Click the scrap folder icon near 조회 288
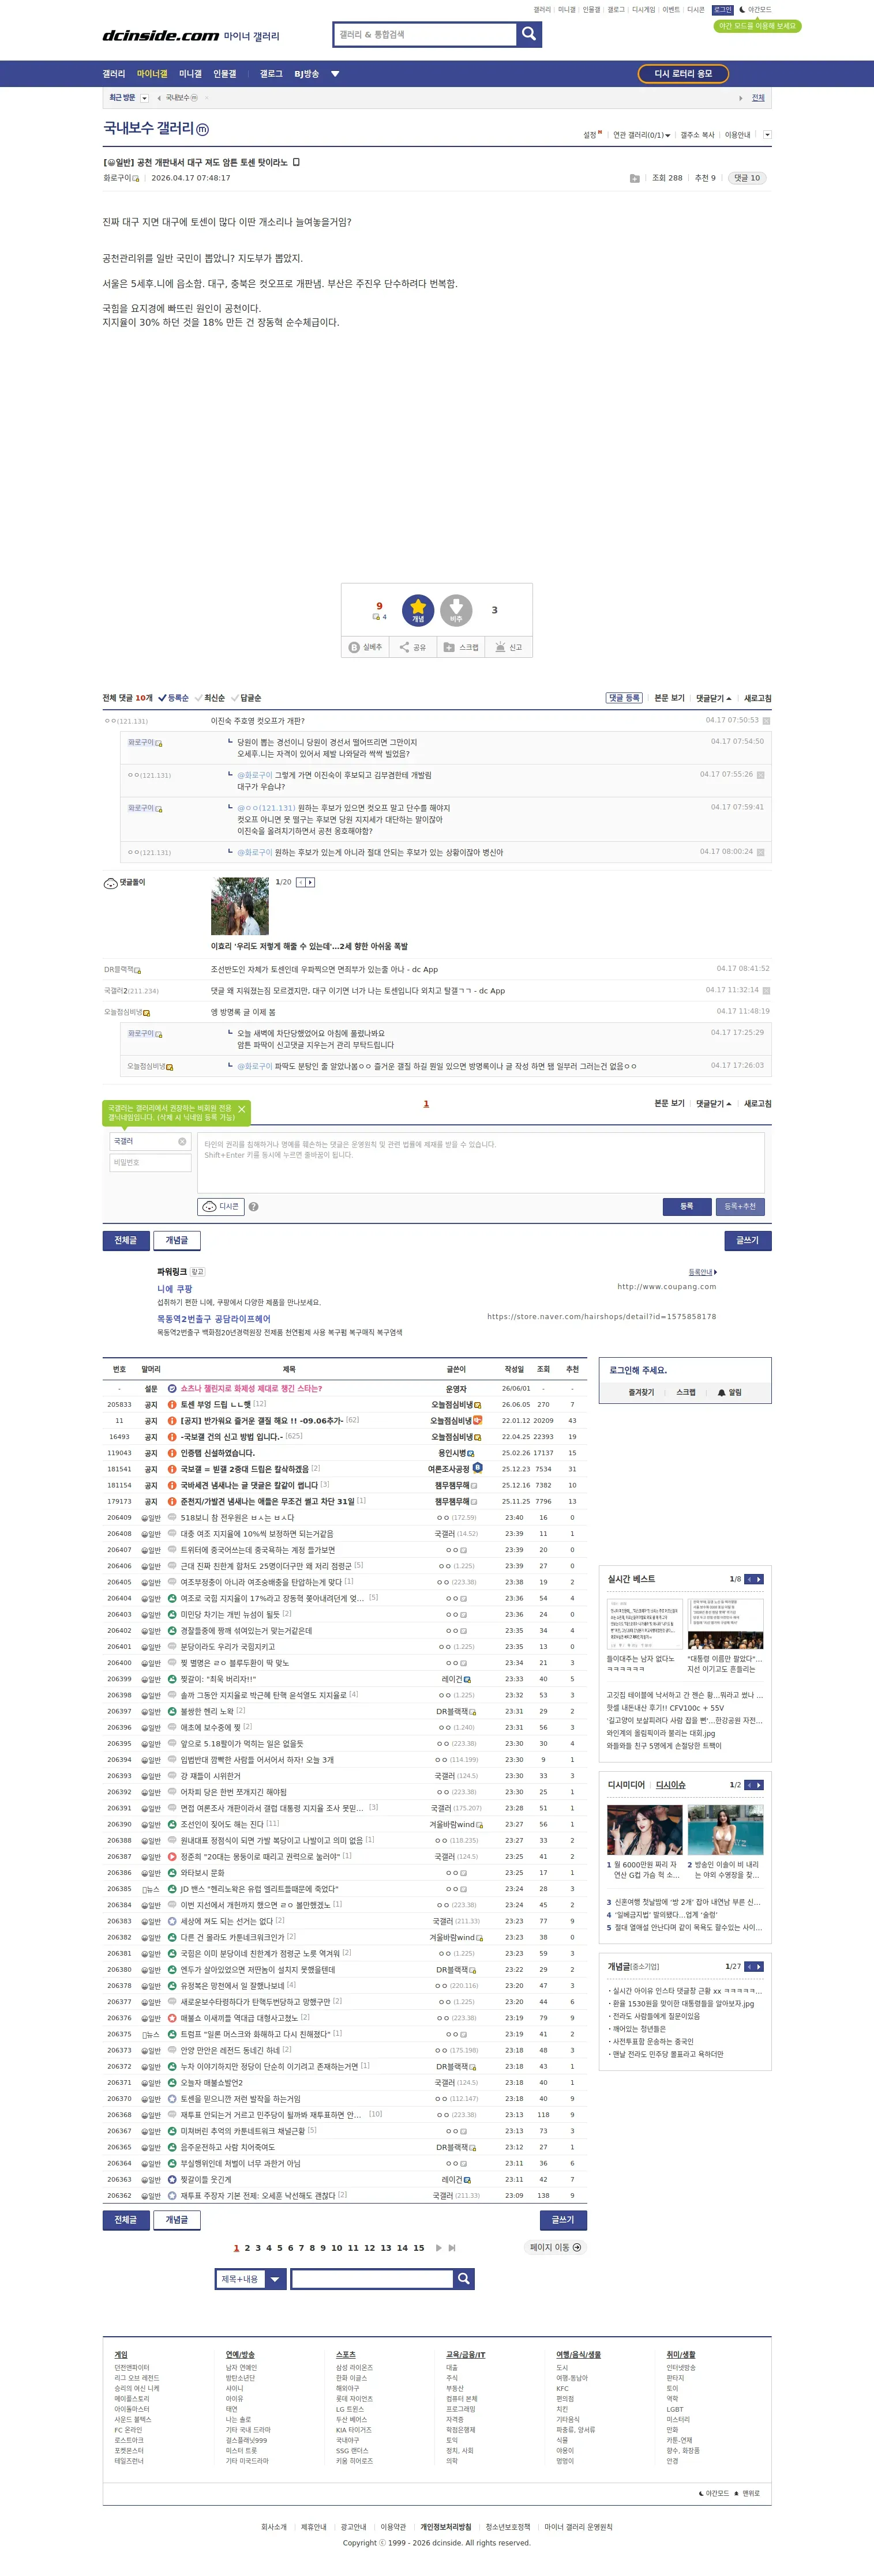874x2576 pixels. tap(635, 178)
